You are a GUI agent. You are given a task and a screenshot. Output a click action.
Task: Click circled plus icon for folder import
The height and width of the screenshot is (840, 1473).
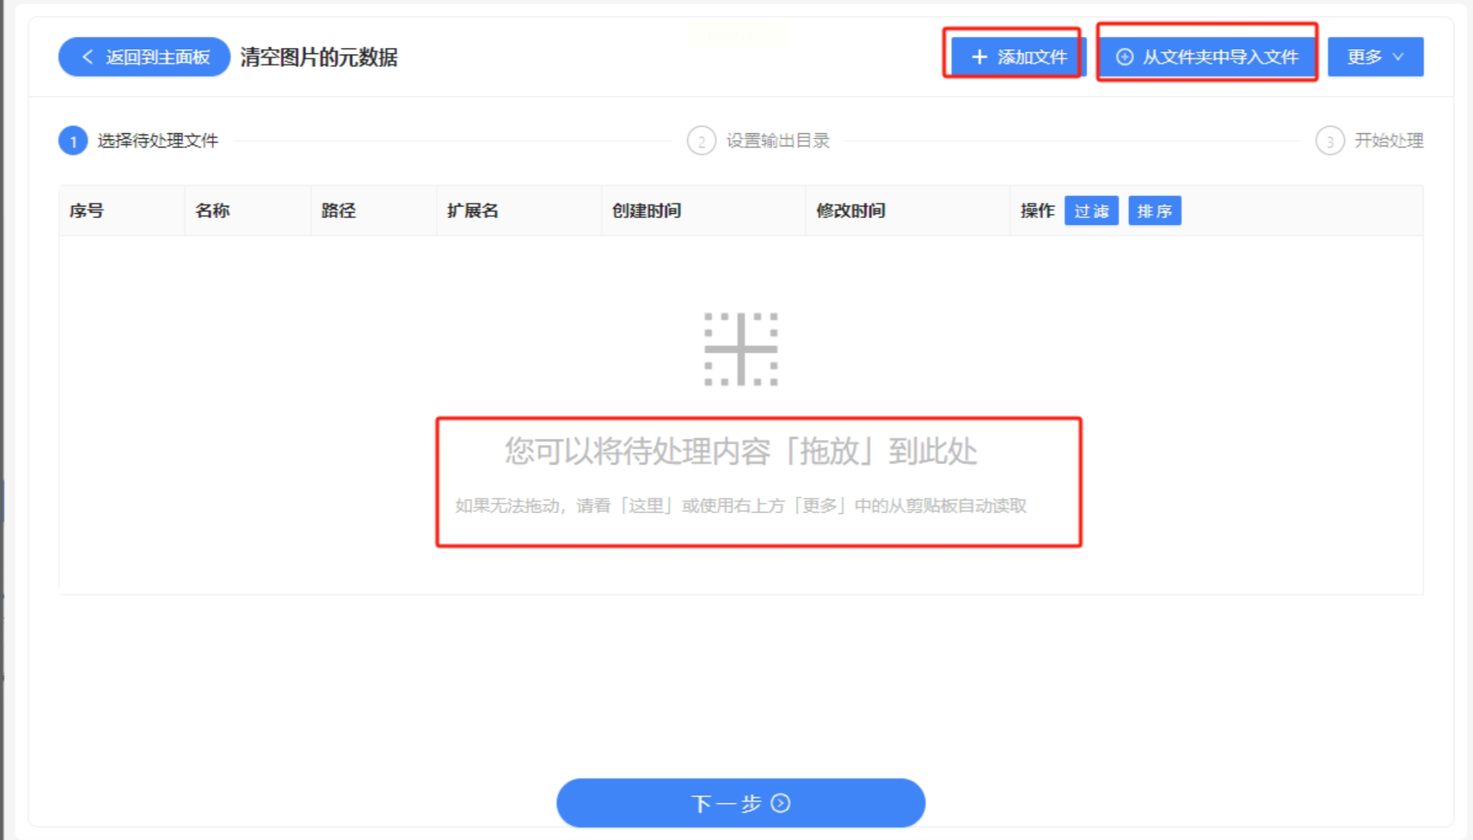click(1124, 57)
